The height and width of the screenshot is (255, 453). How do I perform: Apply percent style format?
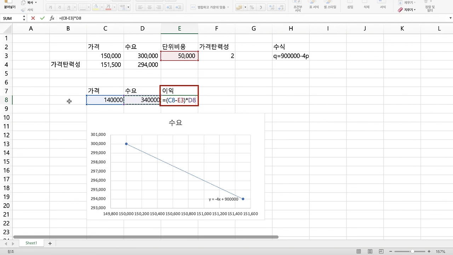tap(252, 7)
